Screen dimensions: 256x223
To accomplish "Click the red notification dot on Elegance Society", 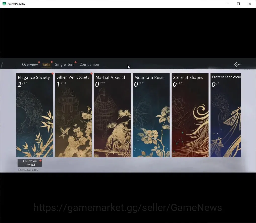I will click(x=53, y=74).
